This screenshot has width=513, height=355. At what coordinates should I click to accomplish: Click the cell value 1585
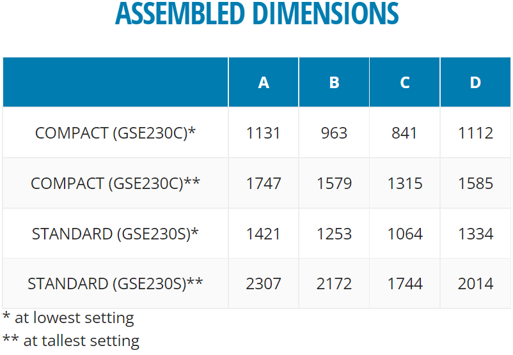tap(475, 183)
